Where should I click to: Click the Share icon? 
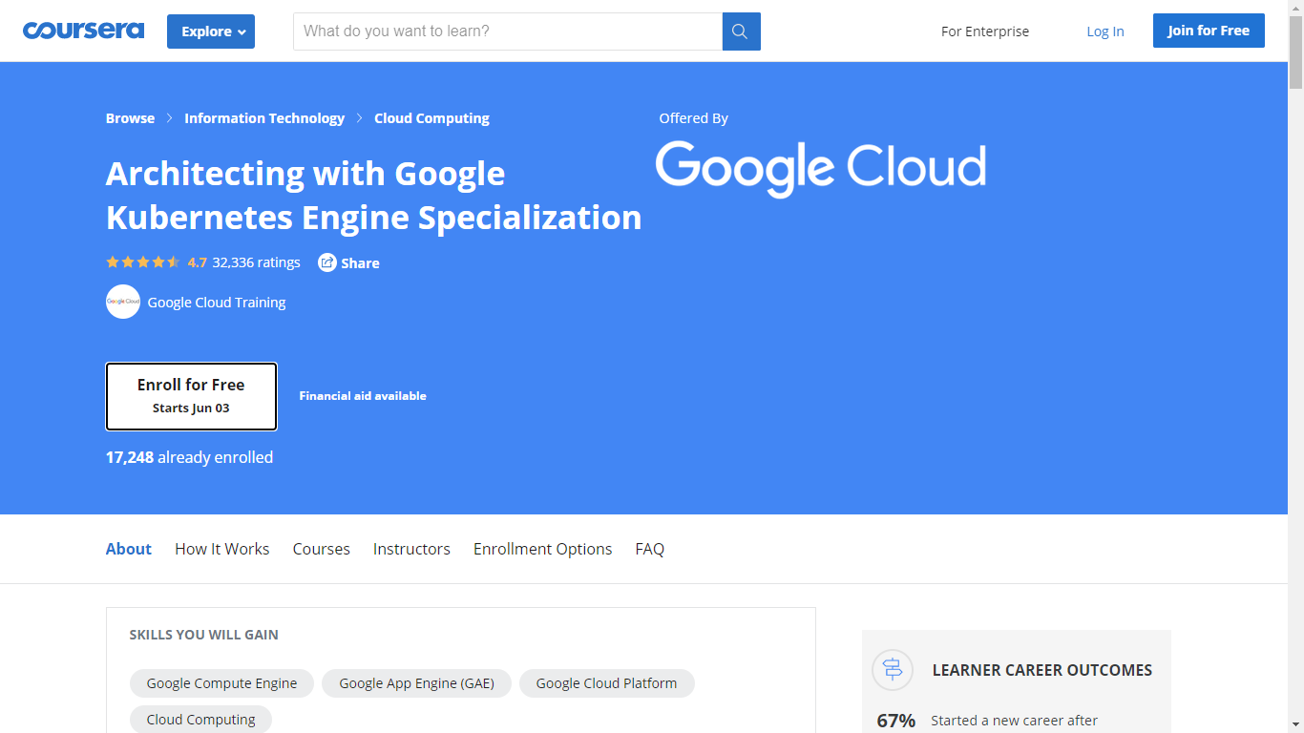pyautogui.click(x=327, y=262)
